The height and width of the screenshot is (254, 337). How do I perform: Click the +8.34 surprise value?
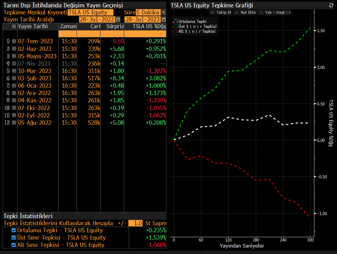pyautogui.click(x=117, y=78)
